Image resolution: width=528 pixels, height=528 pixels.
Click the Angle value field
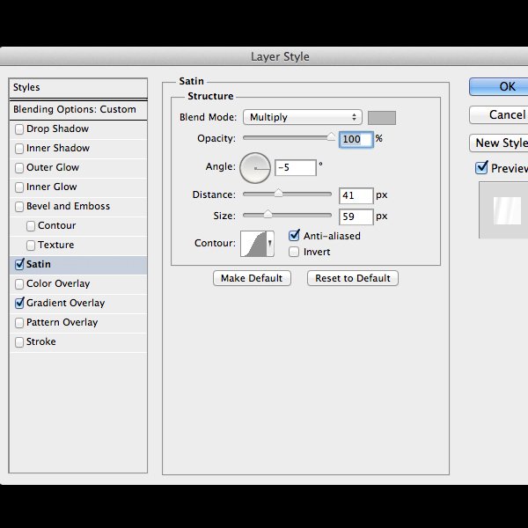pyautogui.click(x=296, y=168)
